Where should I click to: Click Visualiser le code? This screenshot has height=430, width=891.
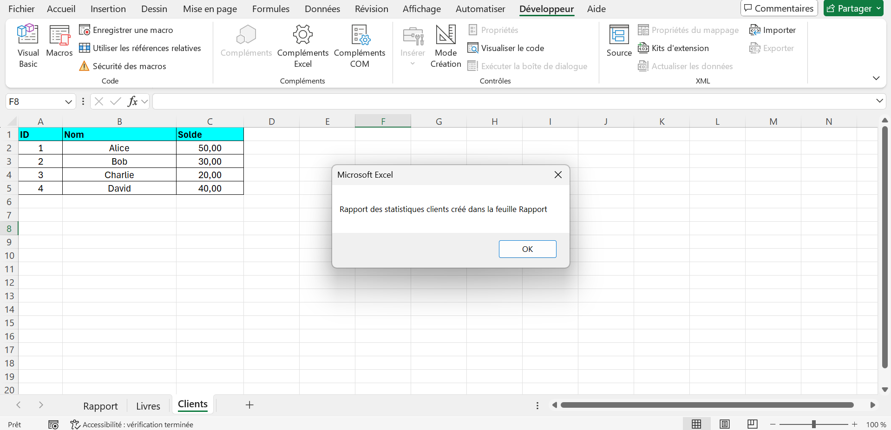tap(506, 48)
